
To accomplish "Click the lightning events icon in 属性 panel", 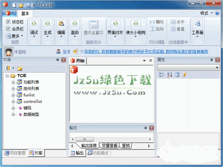I will [184, 75].
